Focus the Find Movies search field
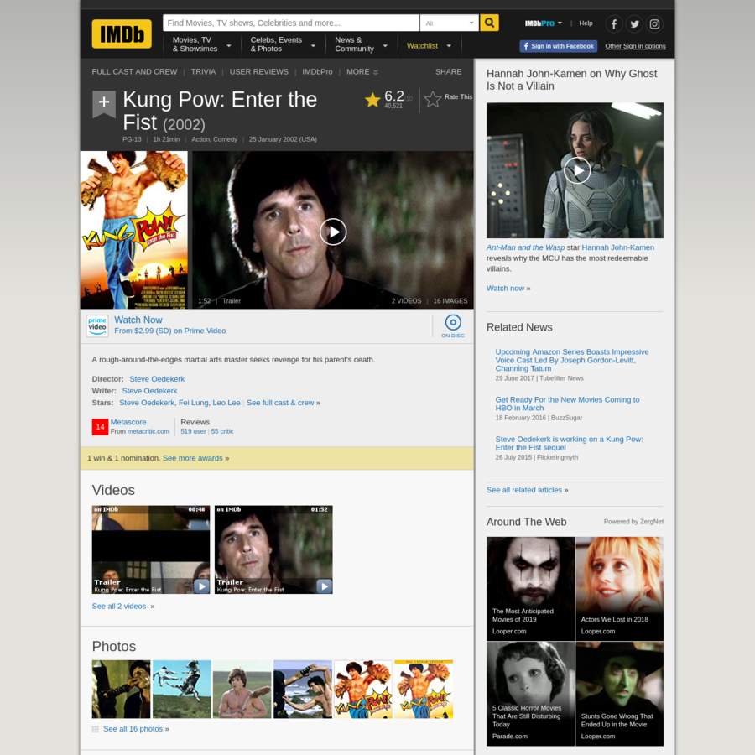 (x=291, y=23)
